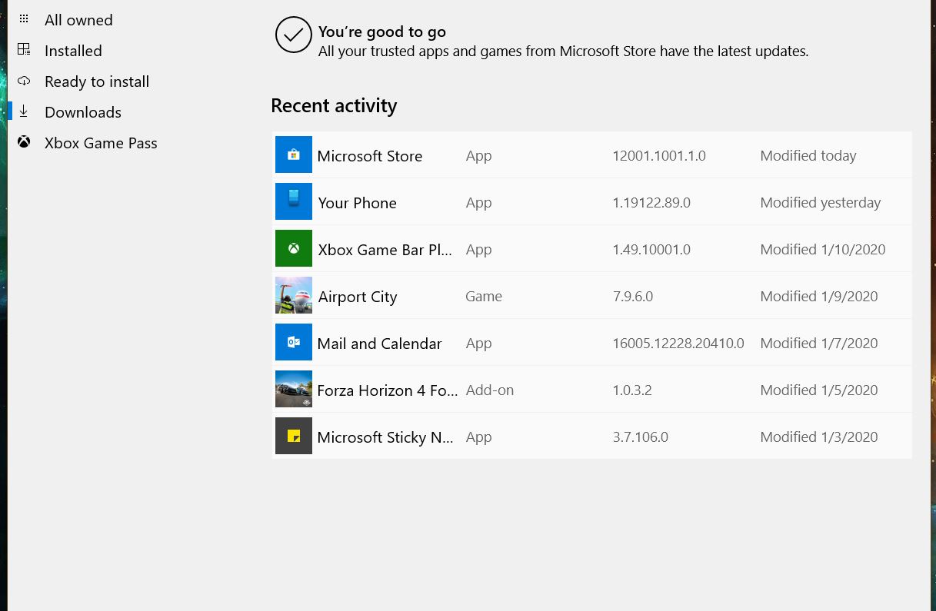Open the Microsoft Store entry name
The width and height of the screenshot is (936, 611).
tap(370, 156)
